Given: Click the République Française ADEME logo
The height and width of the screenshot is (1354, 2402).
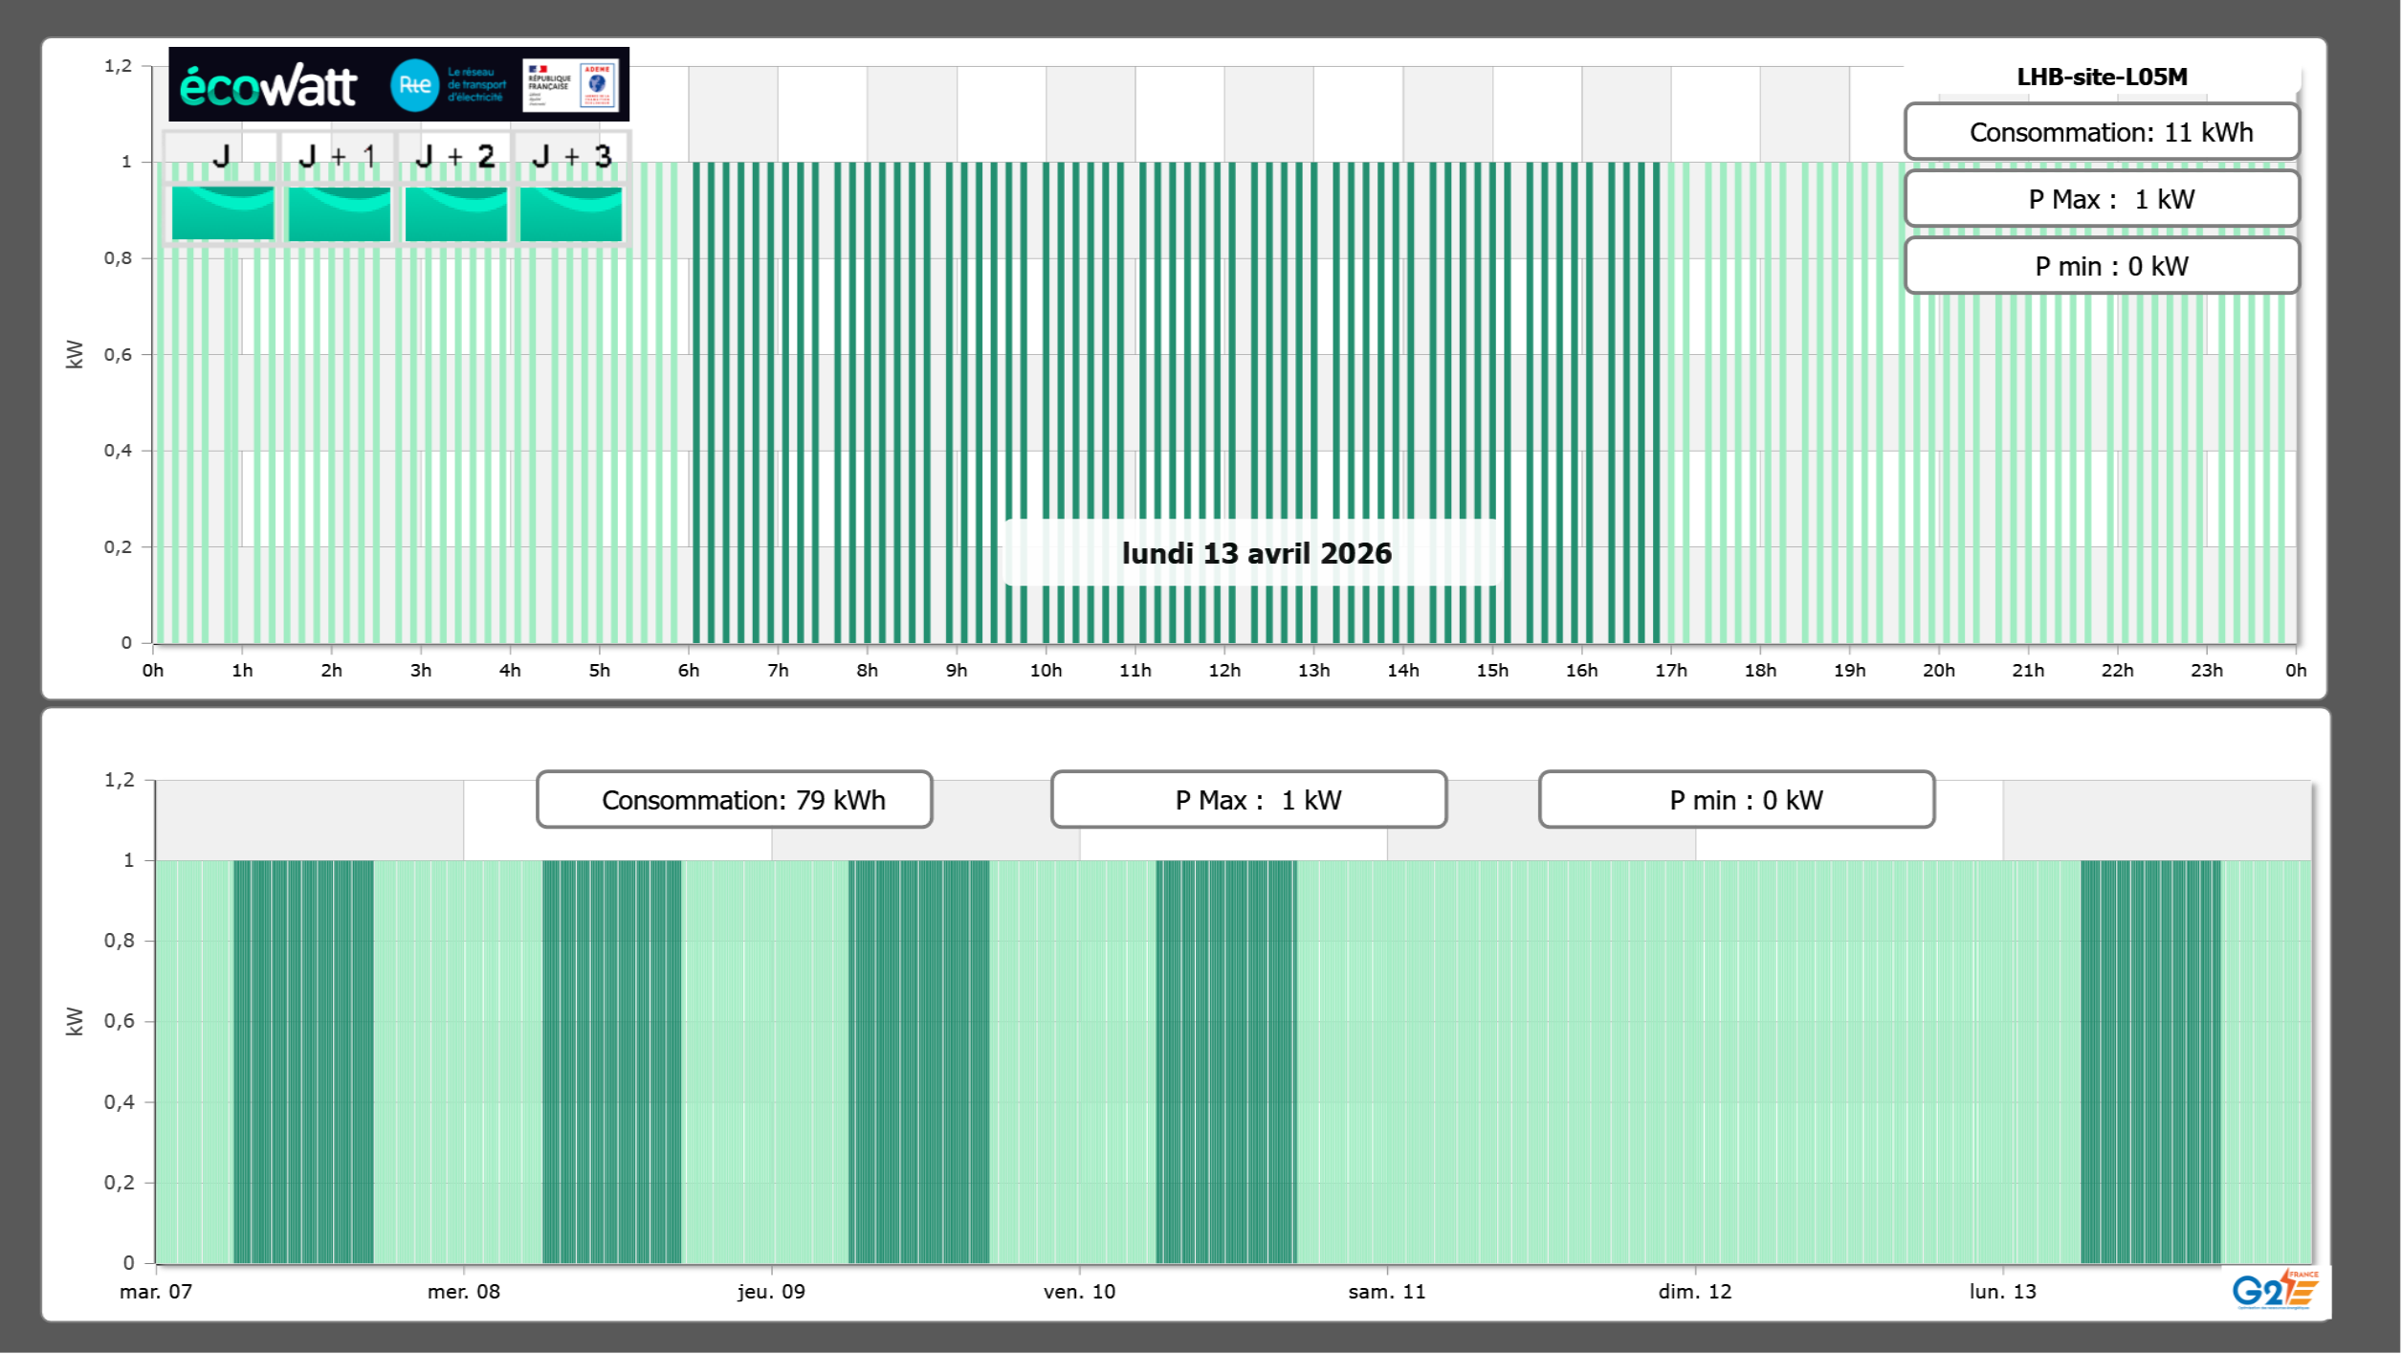Looking at the screenshot, I should click(x=570, y=85).
